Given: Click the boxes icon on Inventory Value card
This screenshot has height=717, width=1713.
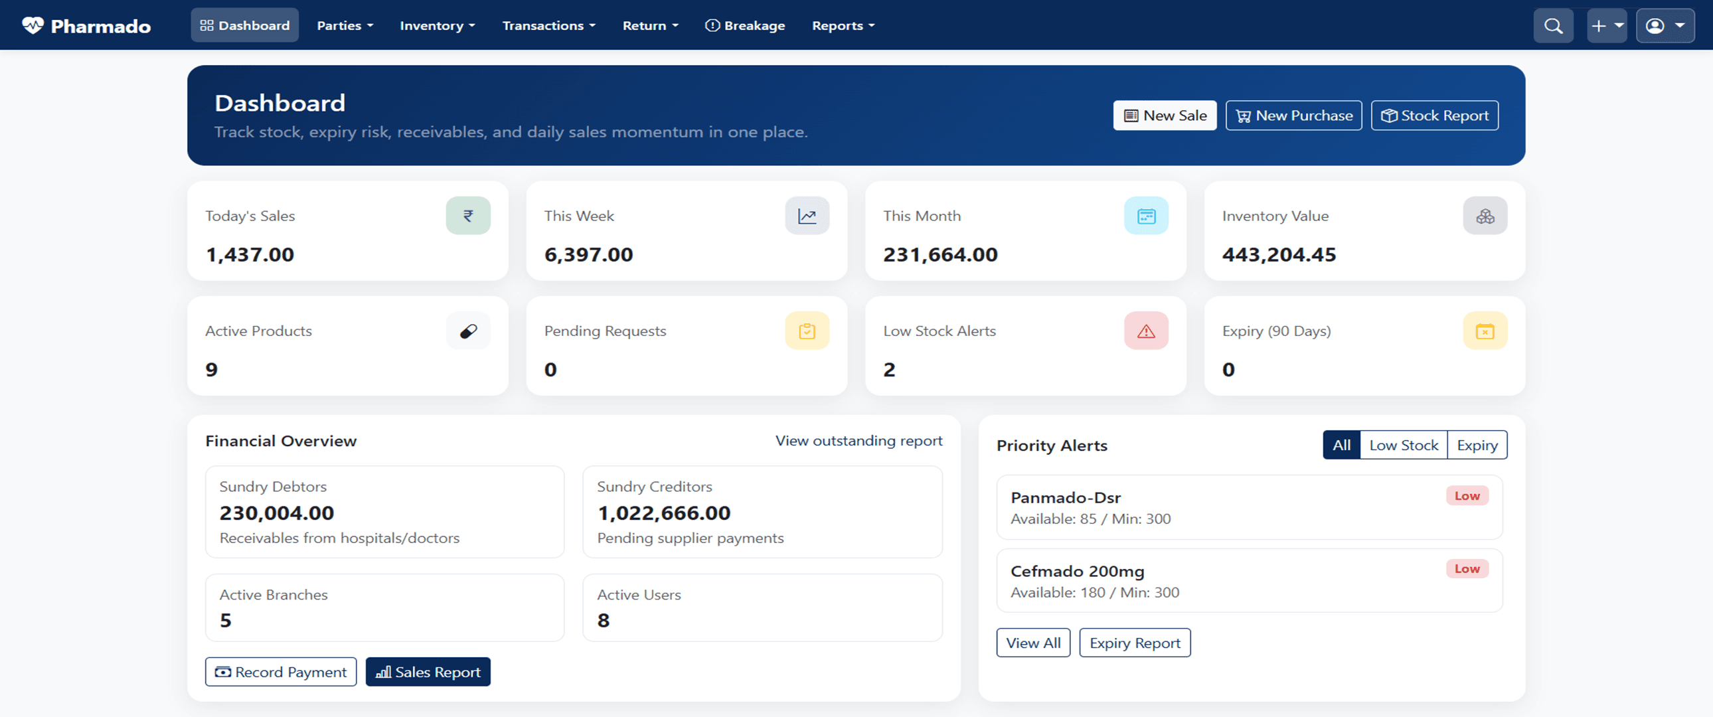Looking at the screenshot, I should 1484,216.
